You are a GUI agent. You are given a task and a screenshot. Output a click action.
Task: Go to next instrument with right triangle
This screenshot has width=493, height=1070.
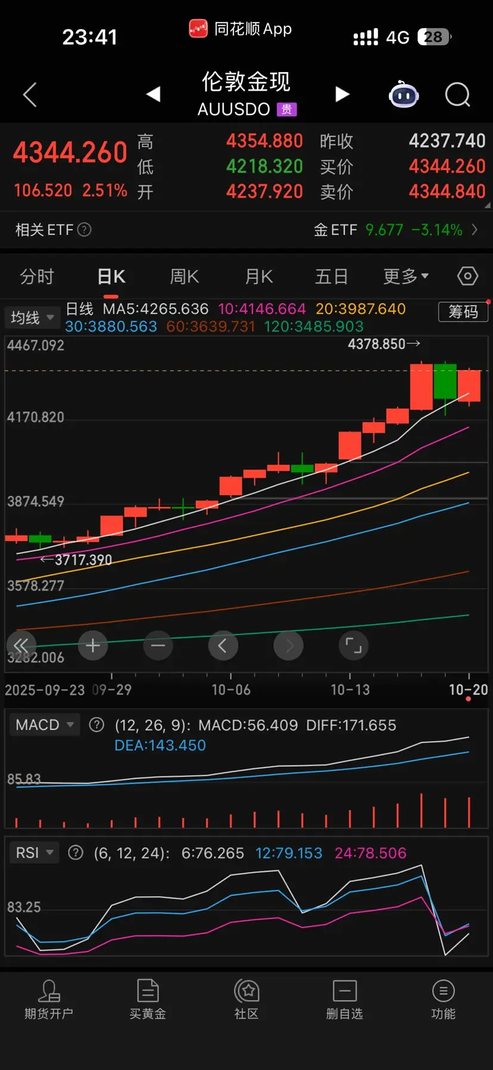(342, 94)
